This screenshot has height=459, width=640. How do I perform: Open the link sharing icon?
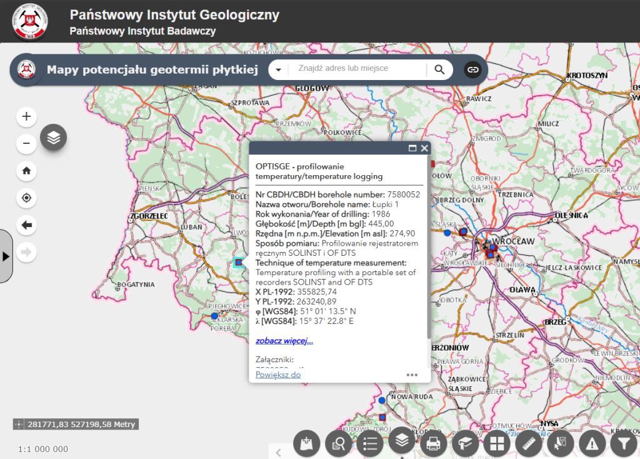[x=472, y=69]
